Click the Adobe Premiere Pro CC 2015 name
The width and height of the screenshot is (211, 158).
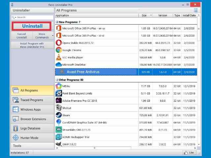coord(80,101)
